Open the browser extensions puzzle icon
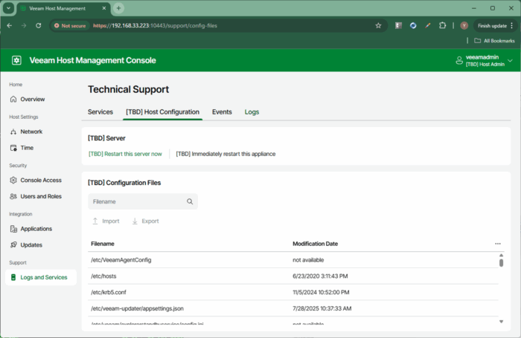This screenshot has width=521, height=338. point(442,25)
